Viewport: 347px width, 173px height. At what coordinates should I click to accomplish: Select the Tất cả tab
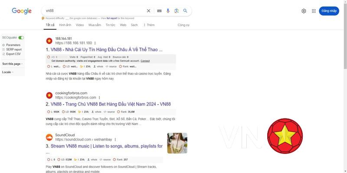[50, 25]
